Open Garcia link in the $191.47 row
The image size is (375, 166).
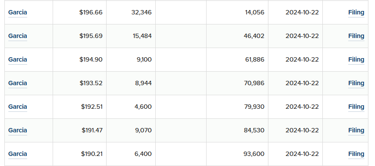tap(18, 130)
